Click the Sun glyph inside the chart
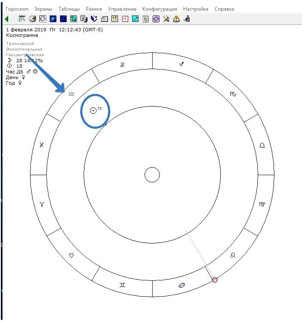 pyautogui.click(x=93, y=111)
